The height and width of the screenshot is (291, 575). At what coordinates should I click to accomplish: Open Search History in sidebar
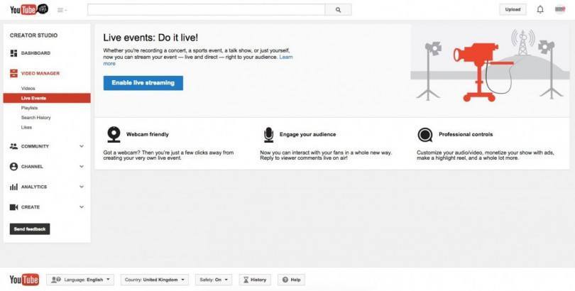pyautogui.click(x=36, y=118)
